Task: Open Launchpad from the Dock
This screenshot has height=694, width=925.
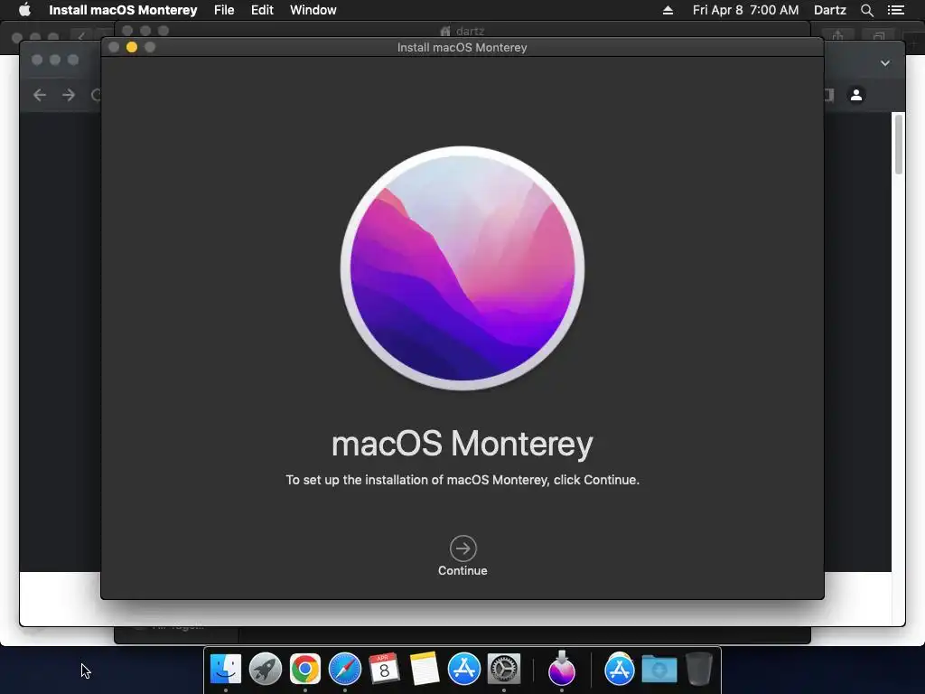Action: pyautogui.click(x=266, y=669)
